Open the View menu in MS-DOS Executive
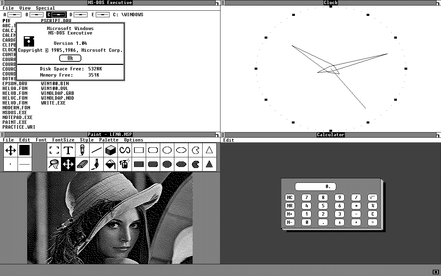The height and width of the screenshot is (276, 441). (25, 8)
